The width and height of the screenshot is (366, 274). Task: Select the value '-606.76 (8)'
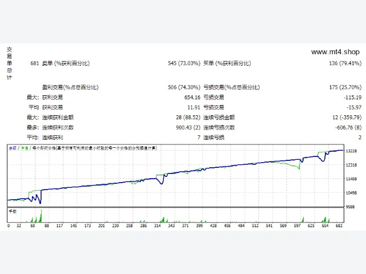(x=348, y=127)
